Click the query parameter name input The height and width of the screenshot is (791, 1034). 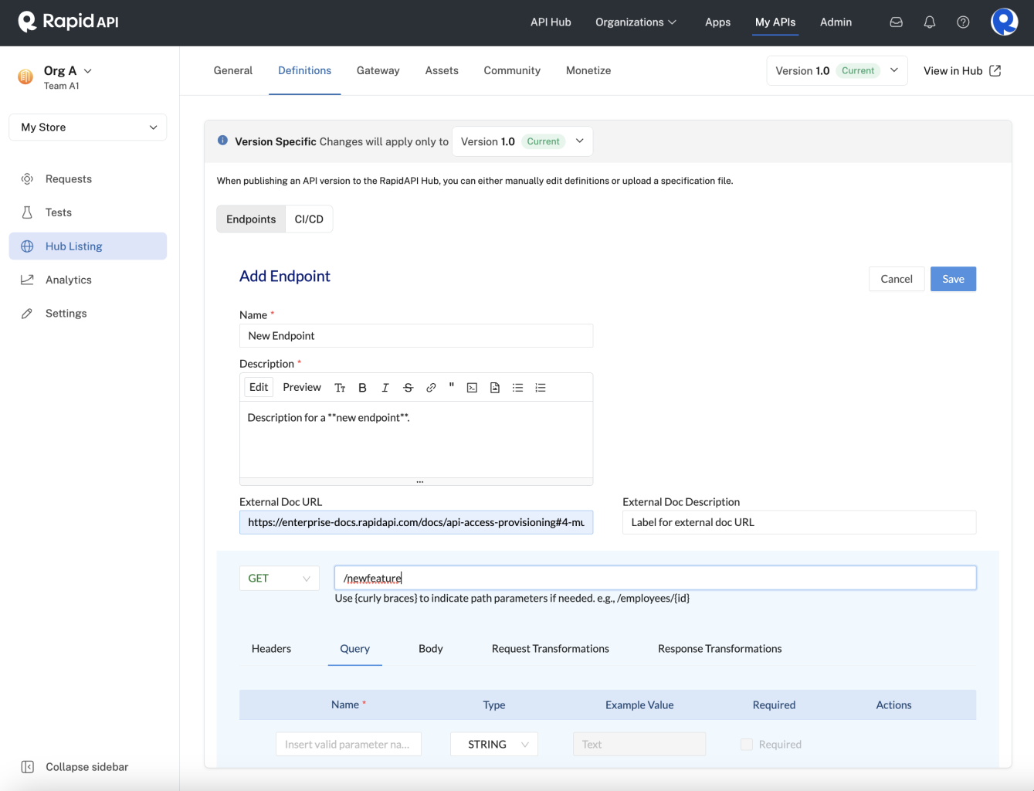tap(348, 745)
